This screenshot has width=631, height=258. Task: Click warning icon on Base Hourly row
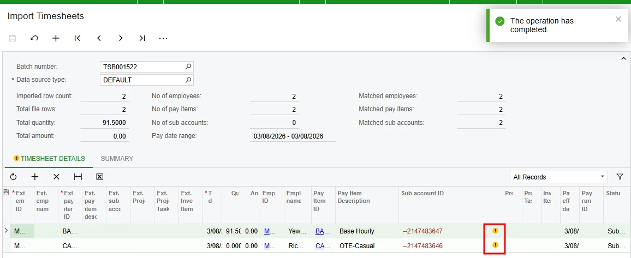[496, 231]
